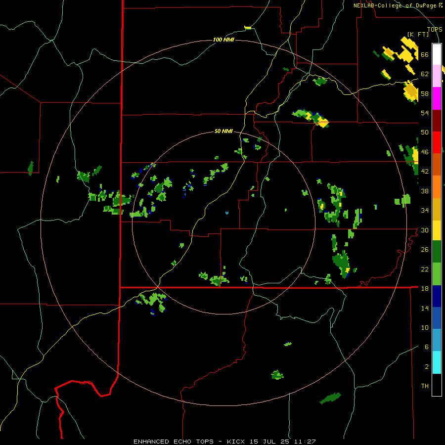The image size is (445, 445).
Task: Click the '18' legend value
Action: click(x=425, y=289)
